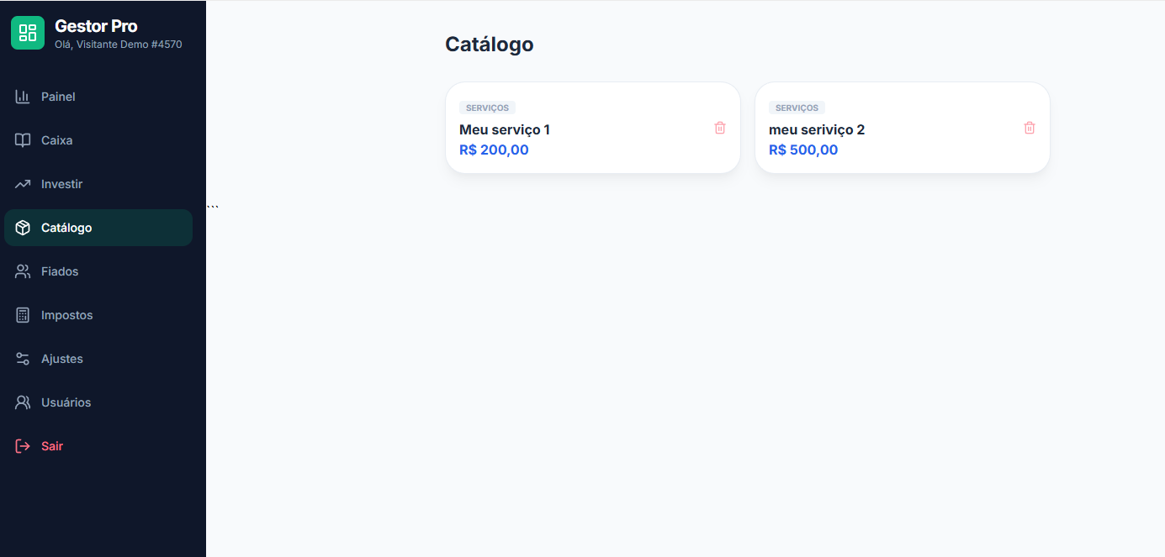1165x557 pixels.
Task: Delete meu seriviço 2 with trash icon
Action: (1030, 128)
